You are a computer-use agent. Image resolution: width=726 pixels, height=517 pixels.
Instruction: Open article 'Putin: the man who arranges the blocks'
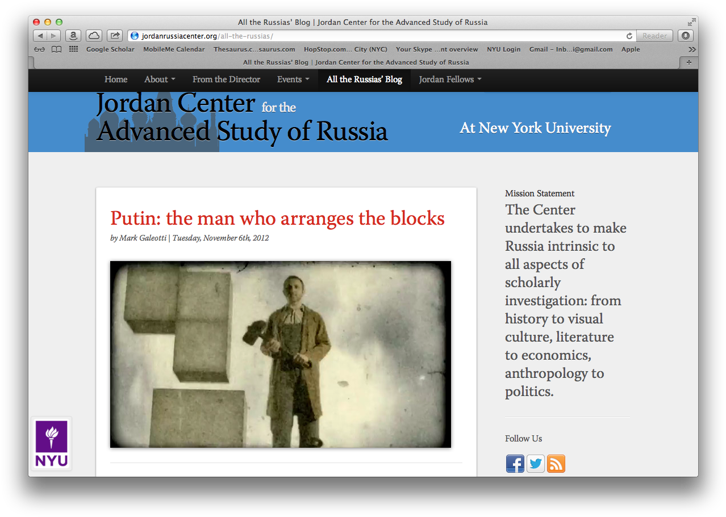tap(277, 218)
